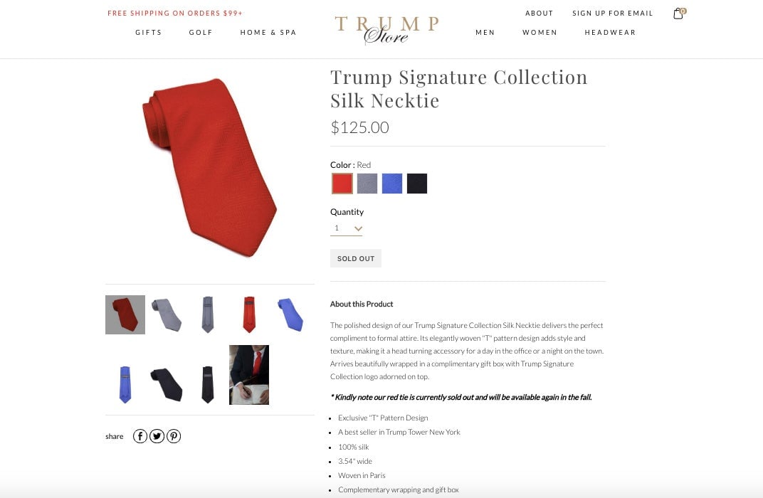This screenshot has width=763, height=498.
Task: Select the black tie color swatch
Action: pos(417,184)
